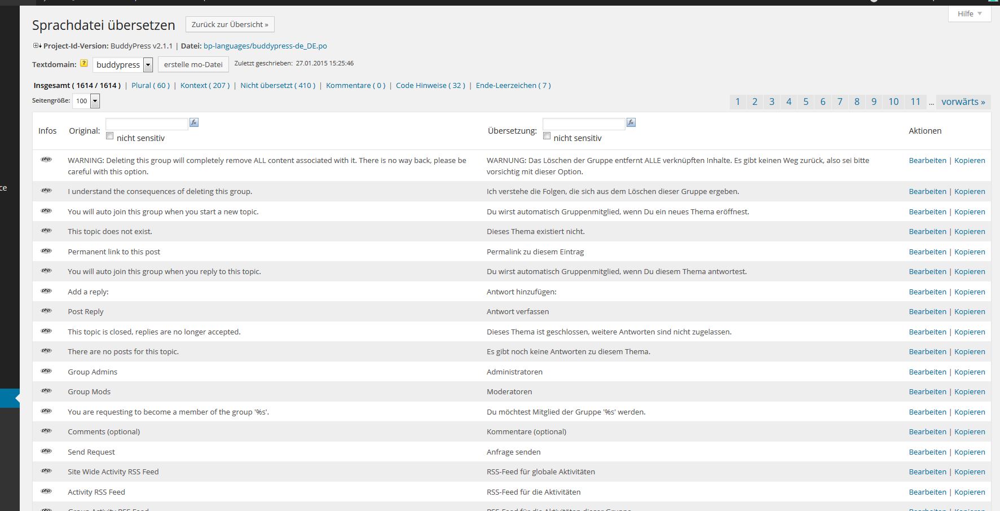1000x511 pixels.
Task: Click the Original search input field
Action: (147, 124)
